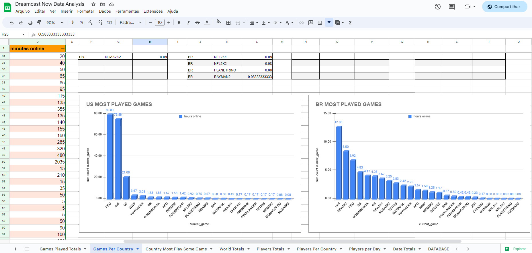Open comments panel icon
This screenshot has width=532, height=253.
click(452, 7)
